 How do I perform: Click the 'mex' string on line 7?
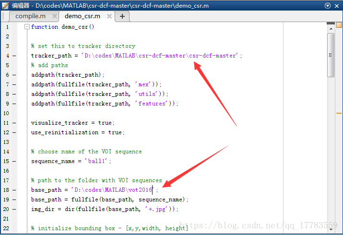point(143,84)
